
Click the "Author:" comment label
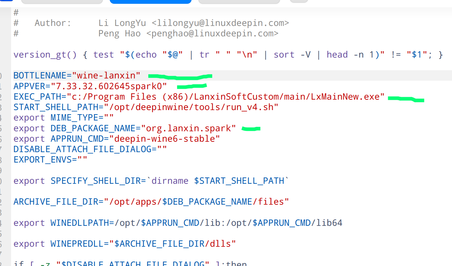pyautogui.click(x=53, y=23)
